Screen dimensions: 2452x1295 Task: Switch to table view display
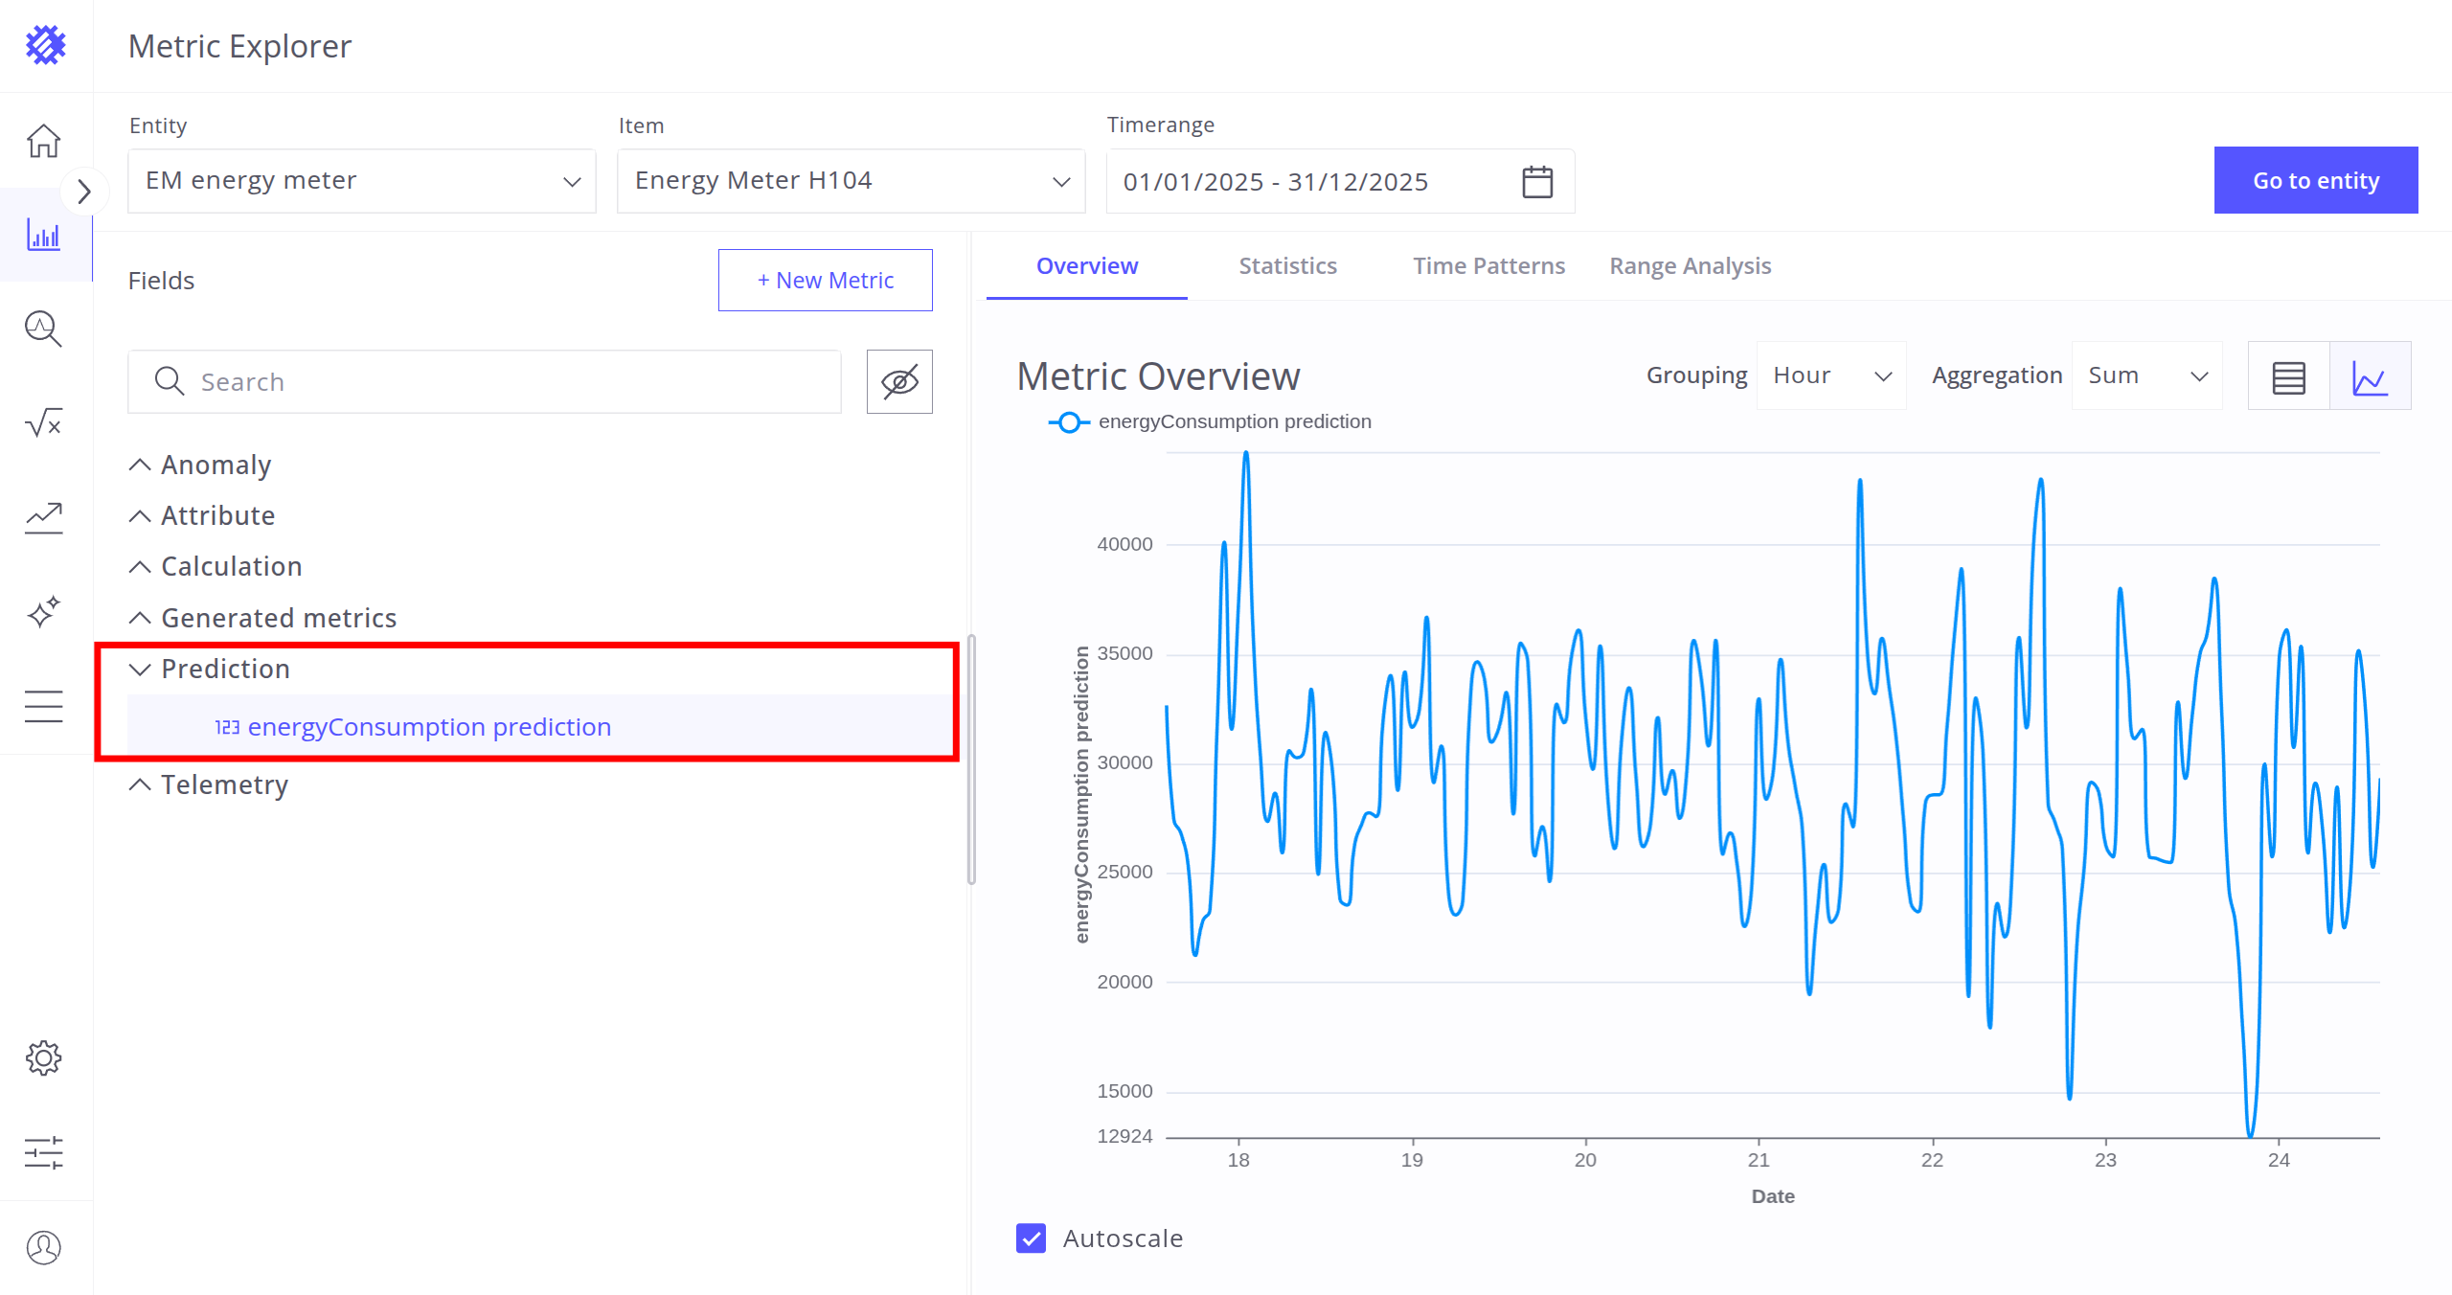pyautogui.click(x=2288, y=376)
